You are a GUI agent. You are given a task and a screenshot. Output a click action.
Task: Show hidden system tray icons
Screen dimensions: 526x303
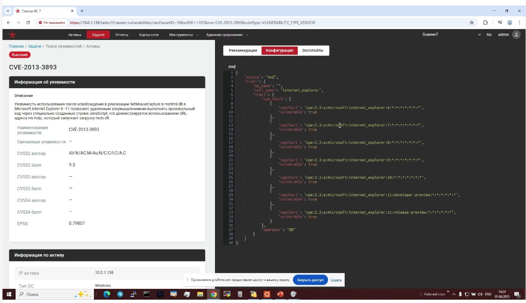pos(454,294)
